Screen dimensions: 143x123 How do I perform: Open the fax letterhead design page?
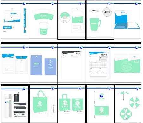pos(71,63)
